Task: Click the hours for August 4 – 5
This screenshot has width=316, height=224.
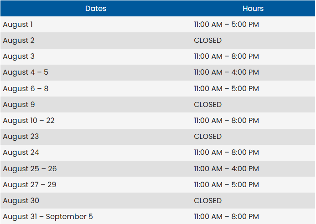Action: coord(226,72)
